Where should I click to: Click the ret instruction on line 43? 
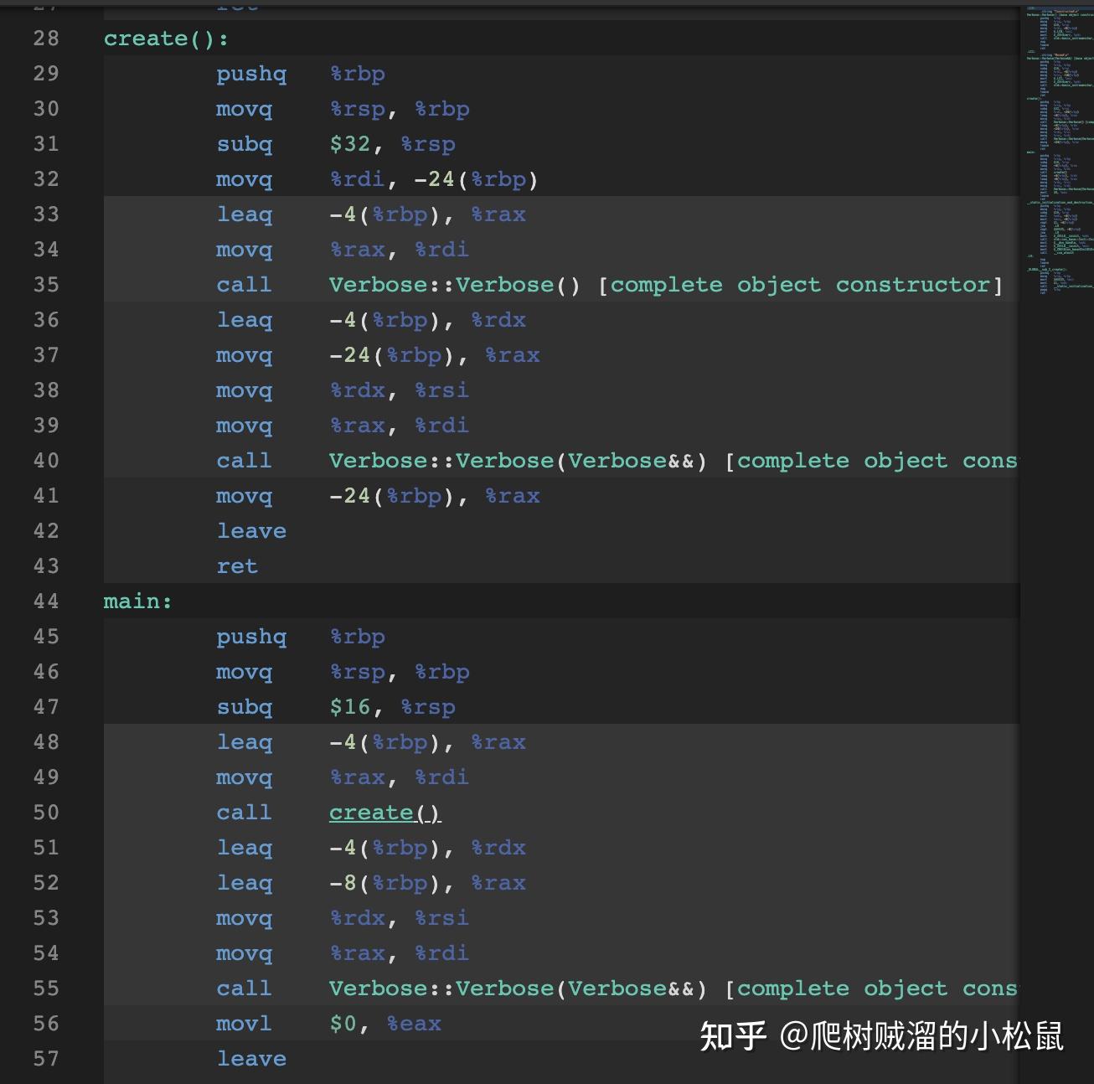click(x=237, y=566)
